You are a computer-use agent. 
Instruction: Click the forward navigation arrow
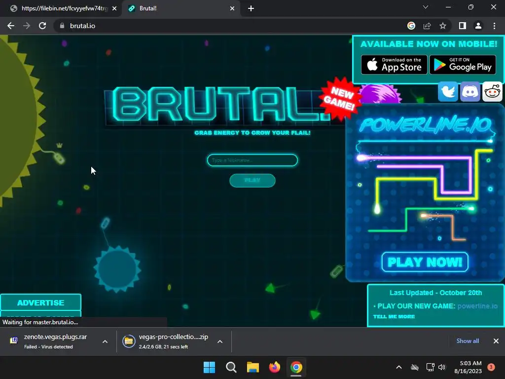[x=27, y=26]
